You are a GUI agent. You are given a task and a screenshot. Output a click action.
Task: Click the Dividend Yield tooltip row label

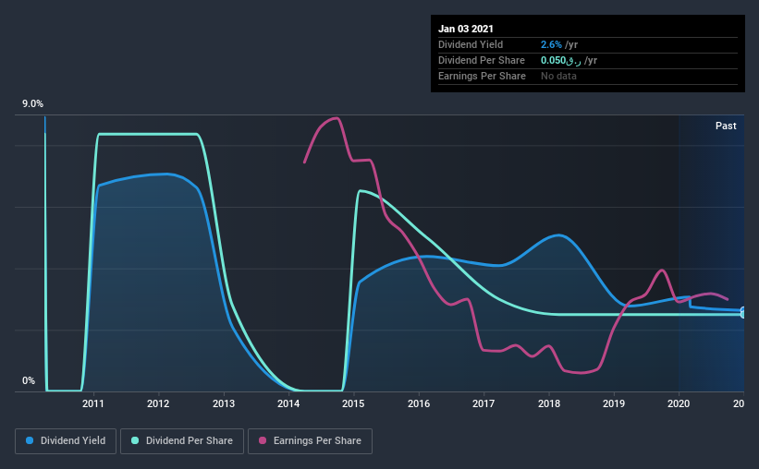(471, 44)
